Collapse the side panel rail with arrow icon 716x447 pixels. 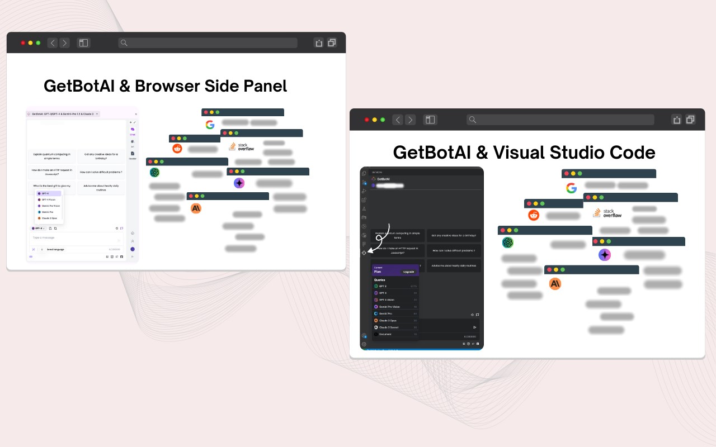[133, 256]
